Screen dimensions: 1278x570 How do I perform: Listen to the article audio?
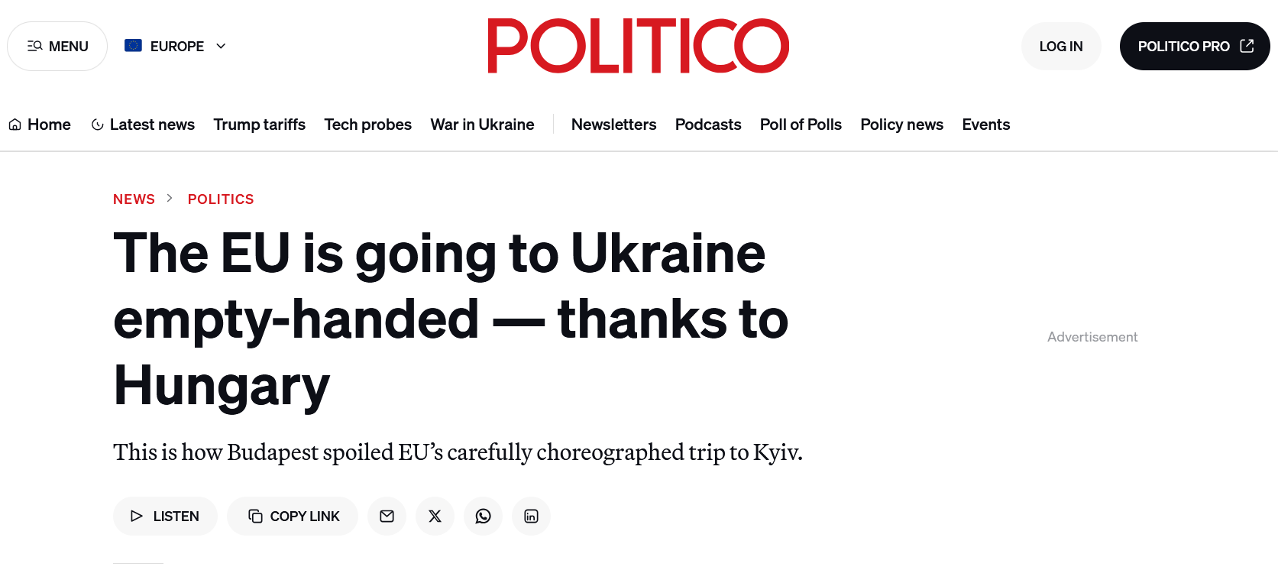tap(165, 517)
